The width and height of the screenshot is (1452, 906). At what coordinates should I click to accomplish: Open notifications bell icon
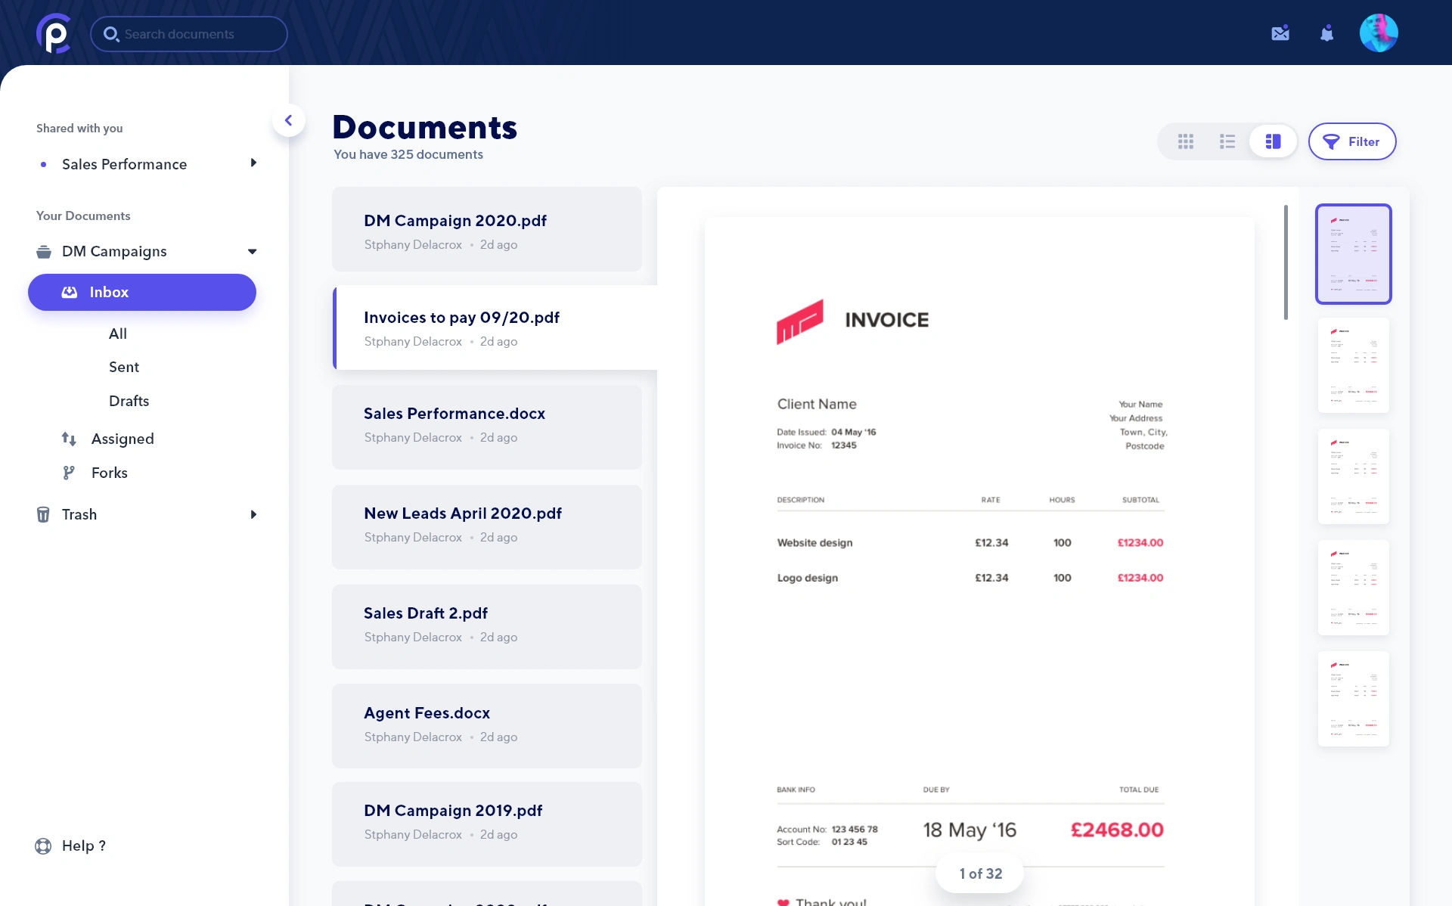point(1326,33)
